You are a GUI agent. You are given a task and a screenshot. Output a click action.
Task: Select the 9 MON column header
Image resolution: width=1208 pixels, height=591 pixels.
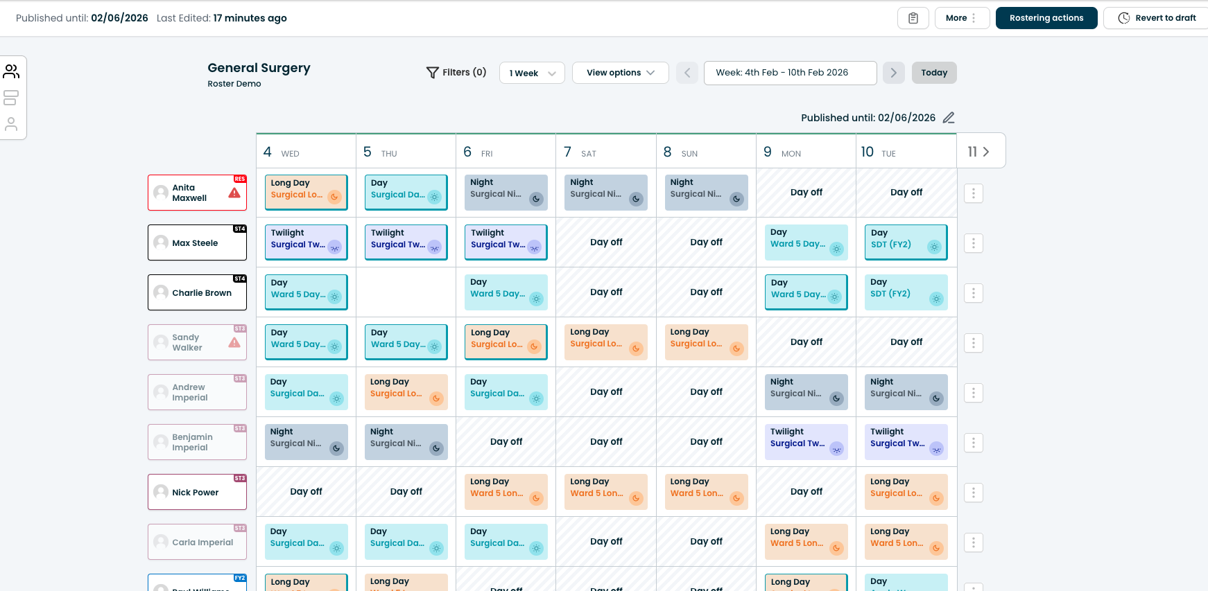[806, 152]
